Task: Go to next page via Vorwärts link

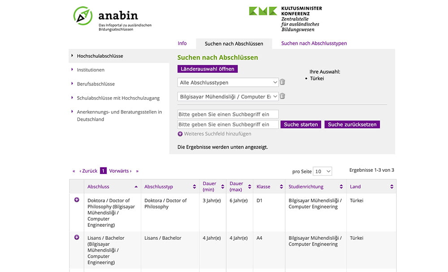Action: click(121, 171)
